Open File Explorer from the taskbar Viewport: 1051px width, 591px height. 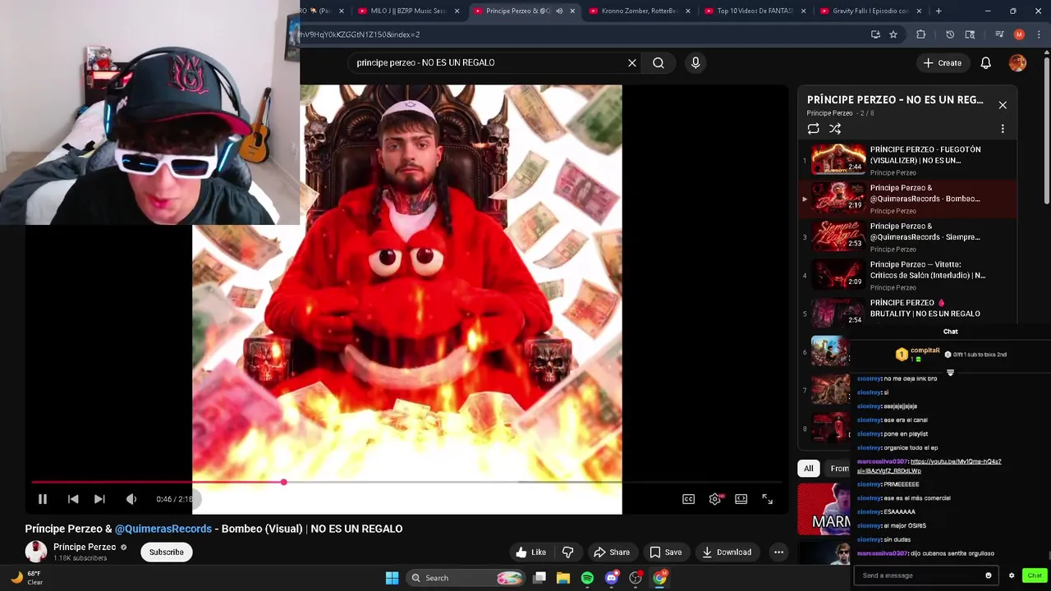point(563,578)
